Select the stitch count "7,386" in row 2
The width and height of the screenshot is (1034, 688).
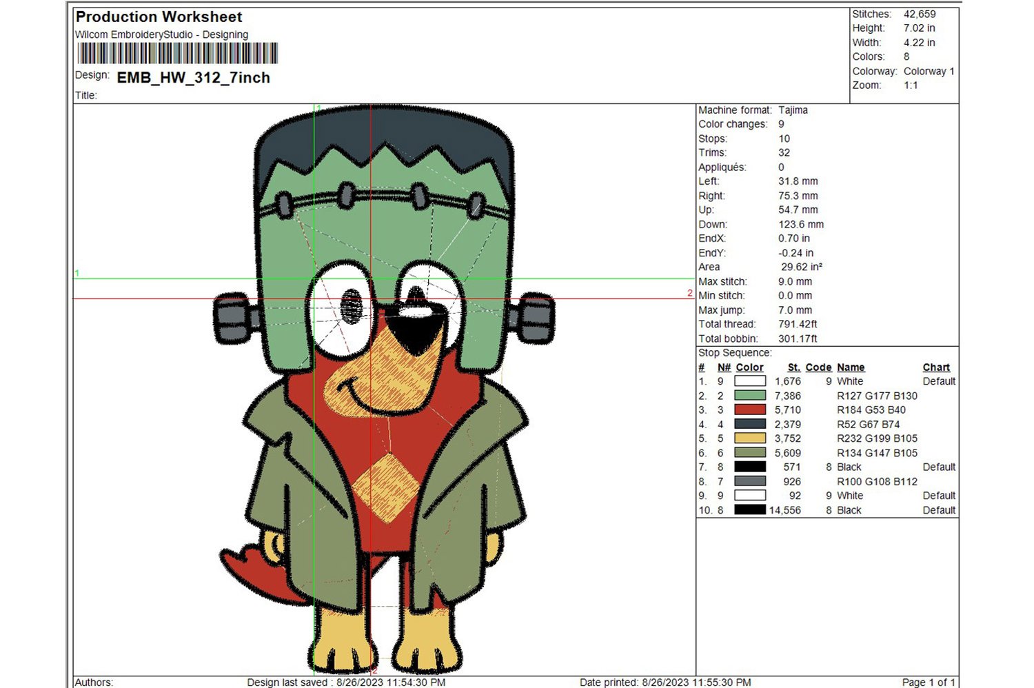tap(788, 396)
